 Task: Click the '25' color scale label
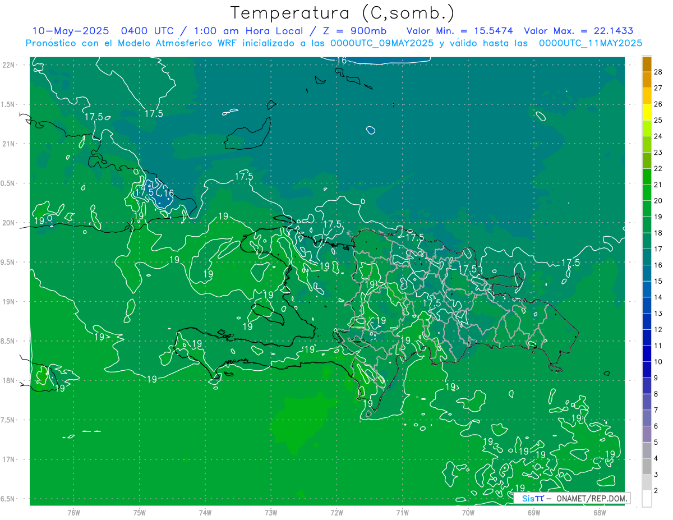point(658,120)
